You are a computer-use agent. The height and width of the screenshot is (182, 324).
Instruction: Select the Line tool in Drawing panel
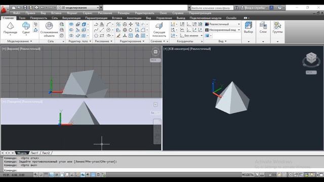tap(102, 30)
